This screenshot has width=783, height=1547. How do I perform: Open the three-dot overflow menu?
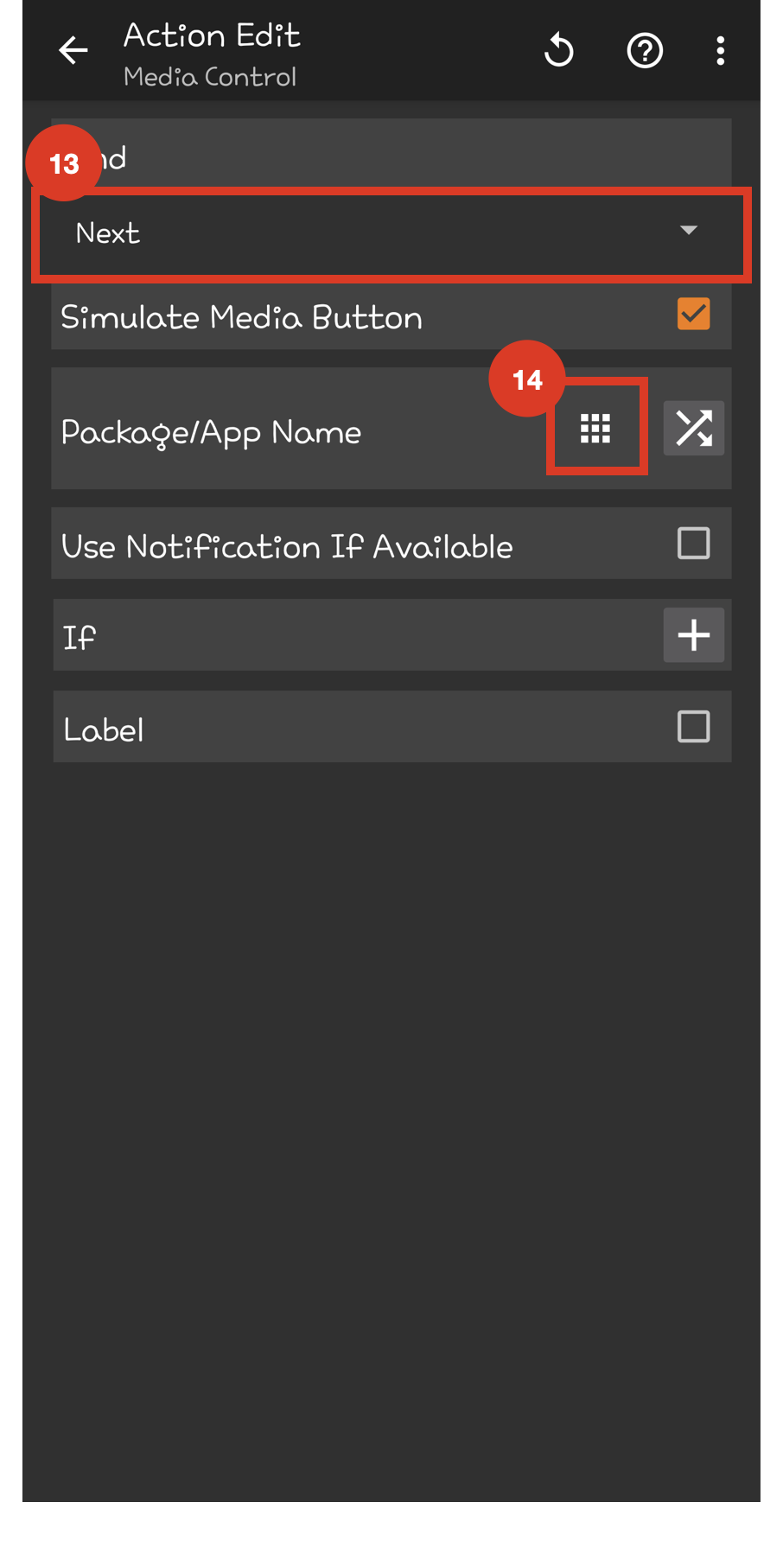tap(720, 51)
